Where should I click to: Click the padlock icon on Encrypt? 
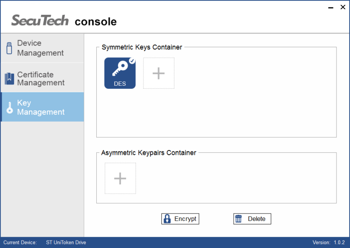(x=167, y=219)
